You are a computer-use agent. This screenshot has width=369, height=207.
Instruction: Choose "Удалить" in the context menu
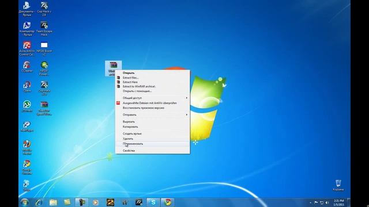[x=152, y=139]
